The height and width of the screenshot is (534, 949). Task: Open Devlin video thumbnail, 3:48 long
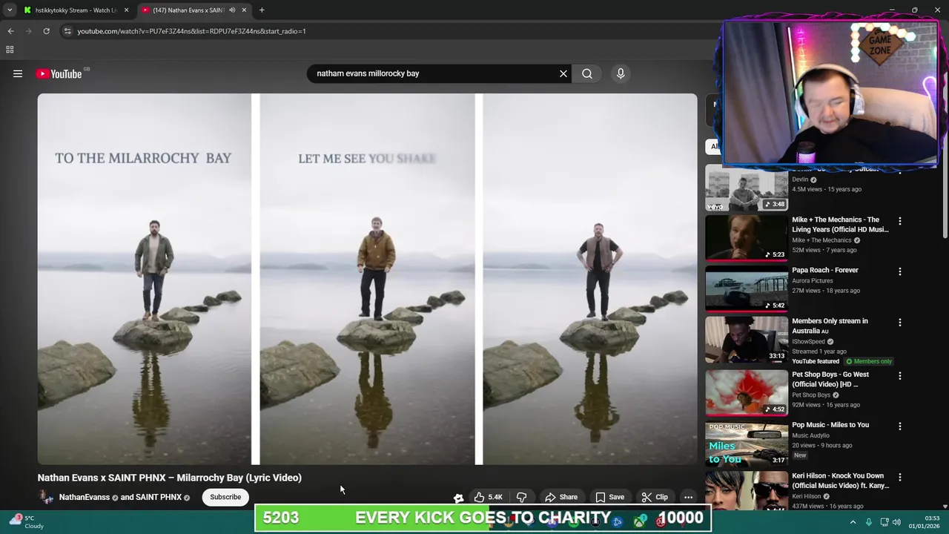746,188
